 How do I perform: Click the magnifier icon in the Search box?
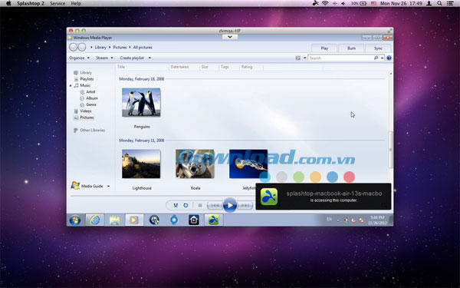pos(376,58)
